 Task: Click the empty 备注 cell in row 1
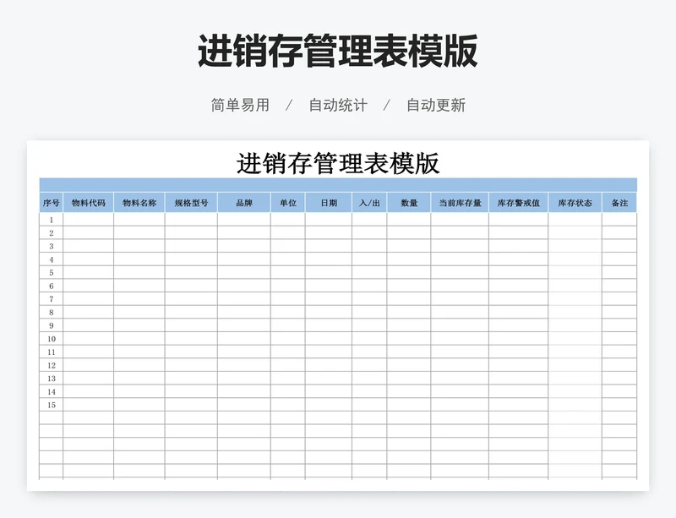[619, 220]
